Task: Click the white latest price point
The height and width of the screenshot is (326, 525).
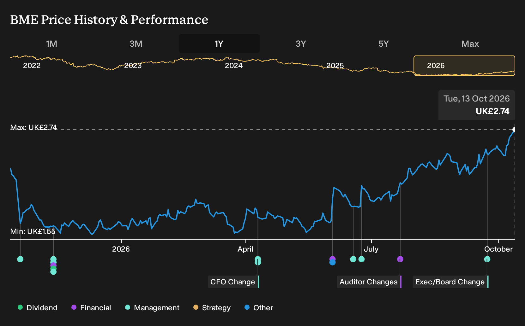Action: (514, 130)
